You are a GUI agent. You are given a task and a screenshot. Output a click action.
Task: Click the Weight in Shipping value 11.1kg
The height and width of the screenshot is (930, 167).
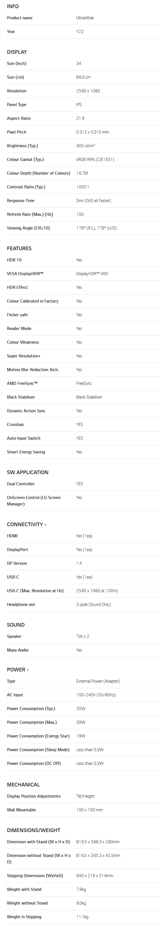[x=82, y=917]
